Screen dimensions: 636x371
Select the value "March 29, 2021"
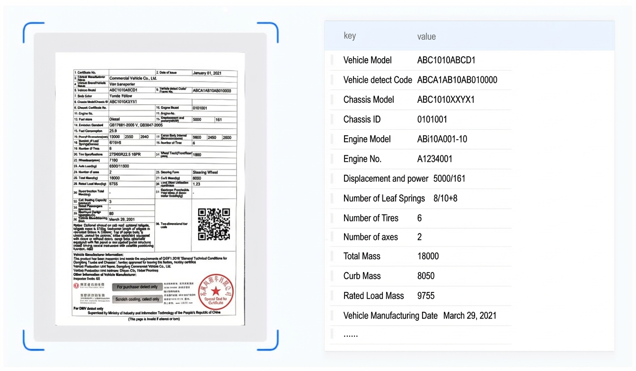[x=470, y=316]
